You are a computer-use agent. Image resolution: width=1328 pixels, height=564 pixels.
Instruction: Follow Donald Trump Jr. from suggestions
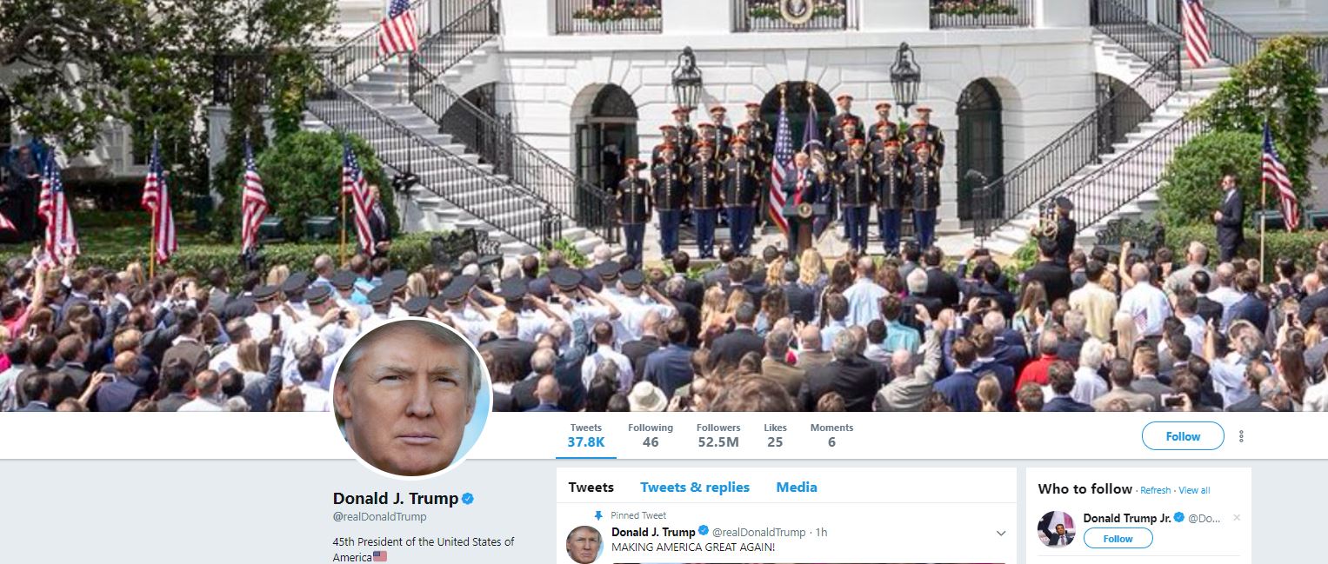tap(1118, 539)
